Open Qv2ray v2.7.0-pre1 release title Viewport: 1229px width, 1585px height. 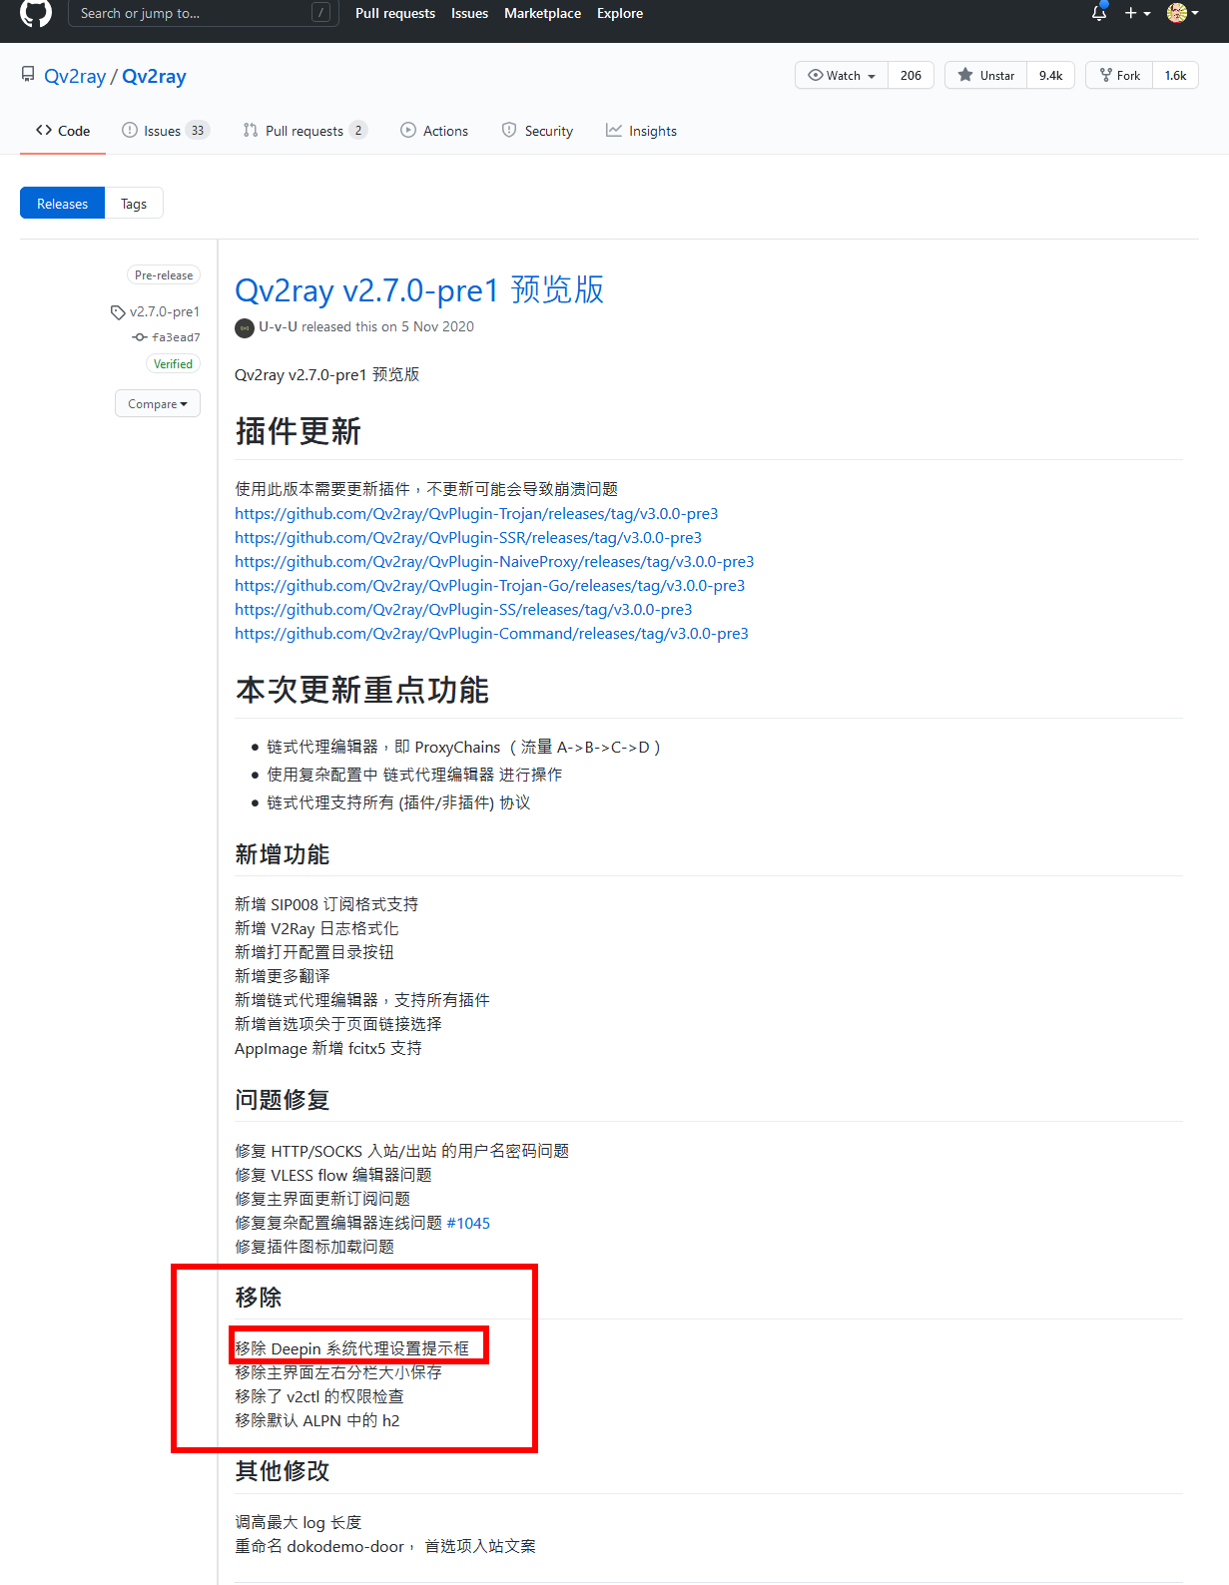(x=419, y=290)
